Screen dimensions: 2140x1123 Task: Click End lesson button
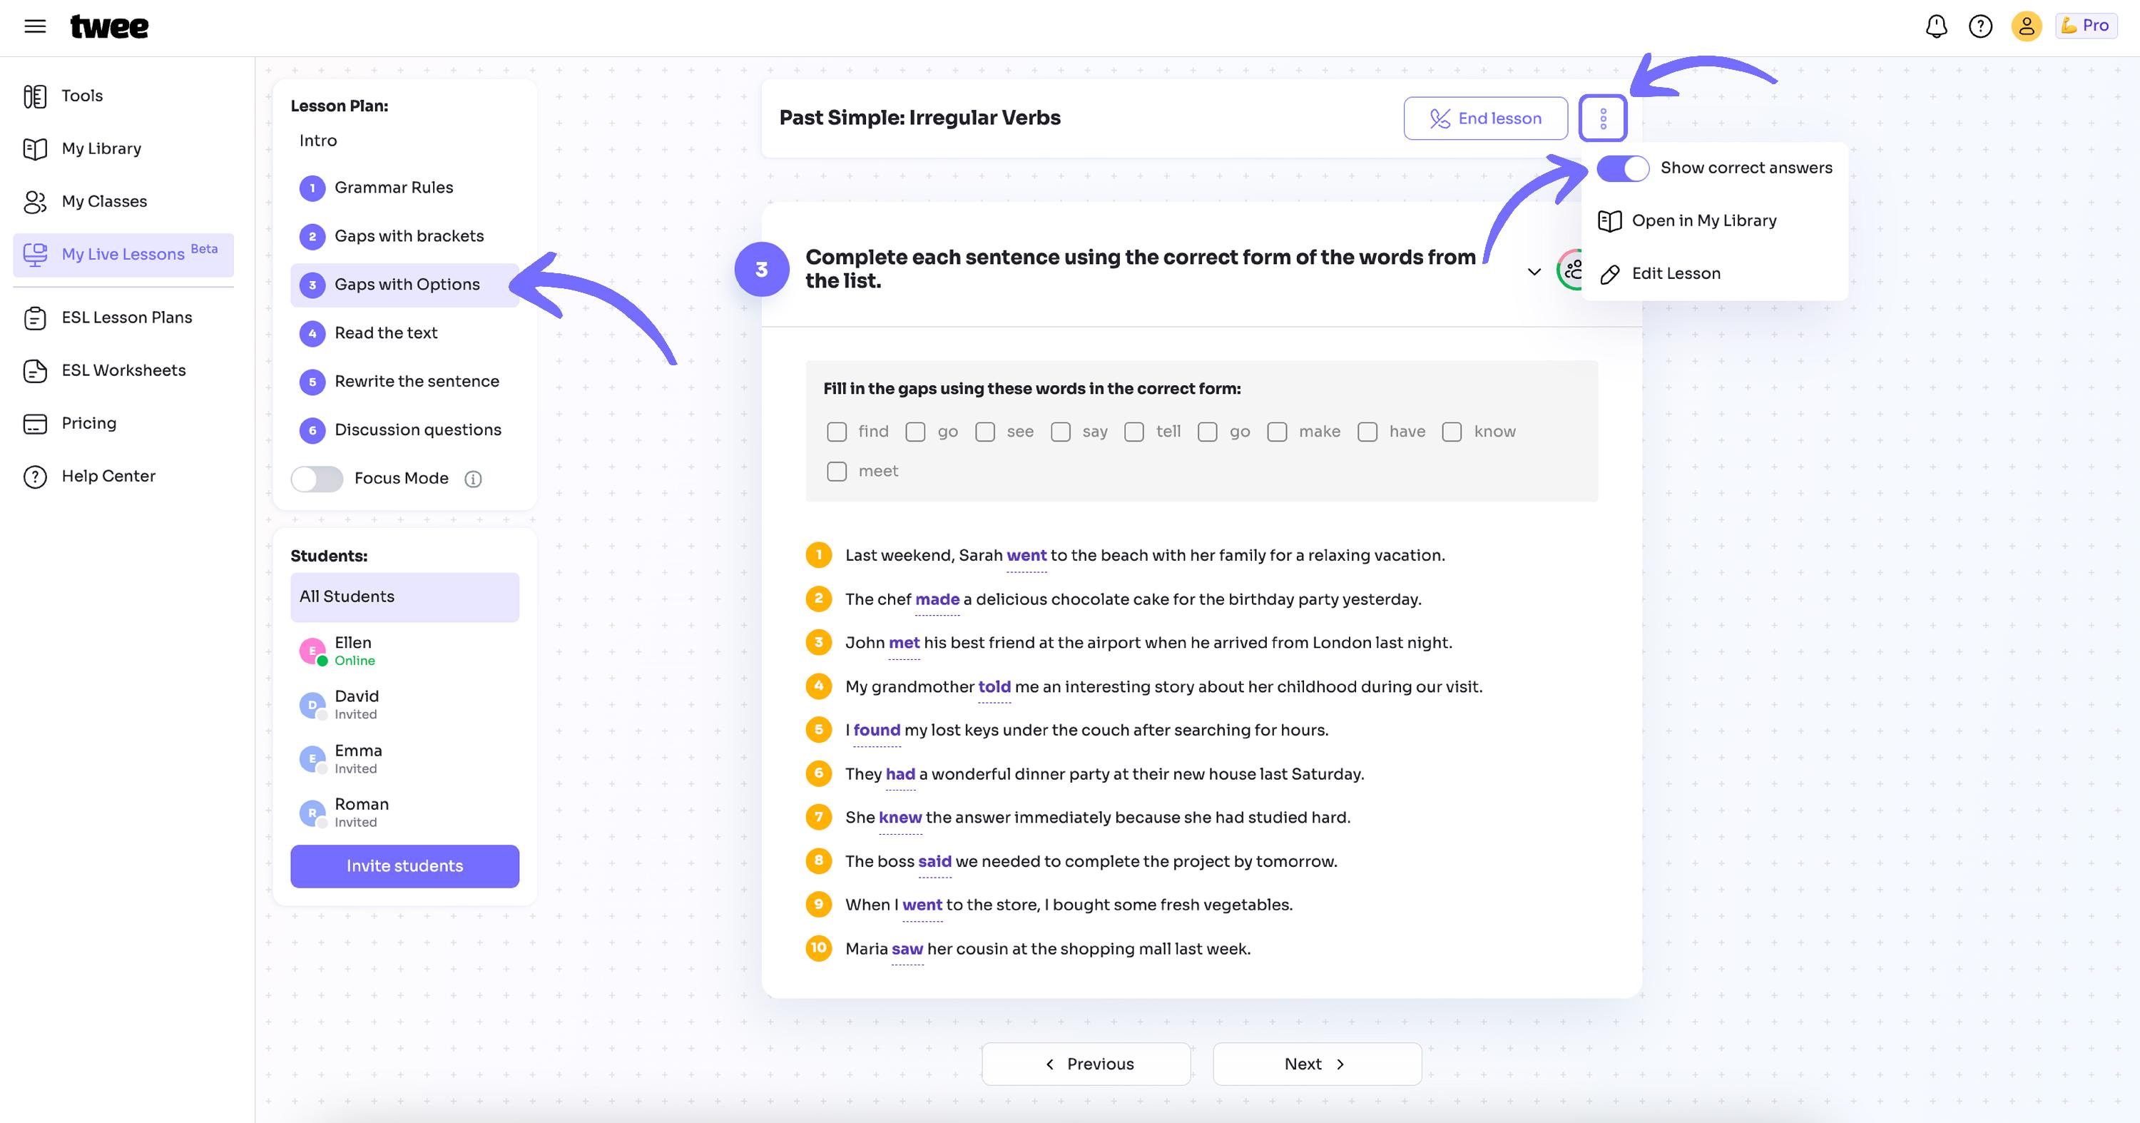coord(1485,118)
